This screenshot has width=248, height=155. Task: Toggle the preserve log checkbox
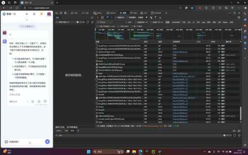point(115,17)
